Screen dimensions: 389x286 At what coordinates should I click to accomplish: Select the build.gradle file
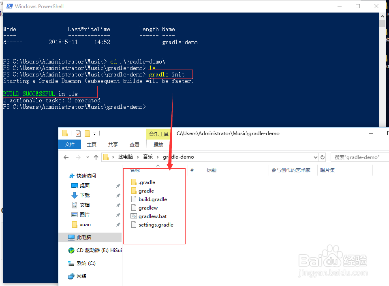[149, 199]
